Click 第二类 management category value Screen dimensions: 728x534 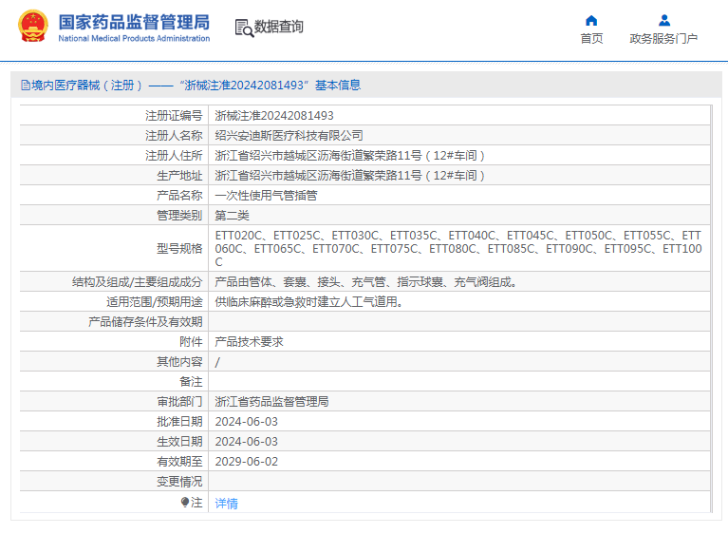coord(233,216)
